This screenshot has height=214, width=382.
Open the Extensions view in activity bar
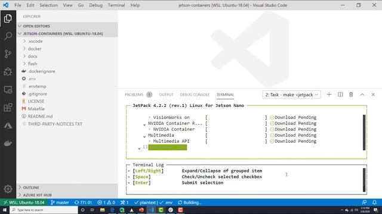click(x=8, y=108)
